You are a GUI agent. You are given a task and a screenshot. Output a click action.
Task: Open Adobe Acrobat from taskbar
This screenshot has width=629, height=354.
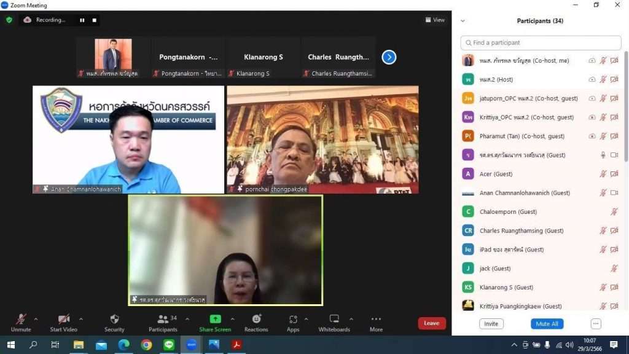tap(236, 345)
